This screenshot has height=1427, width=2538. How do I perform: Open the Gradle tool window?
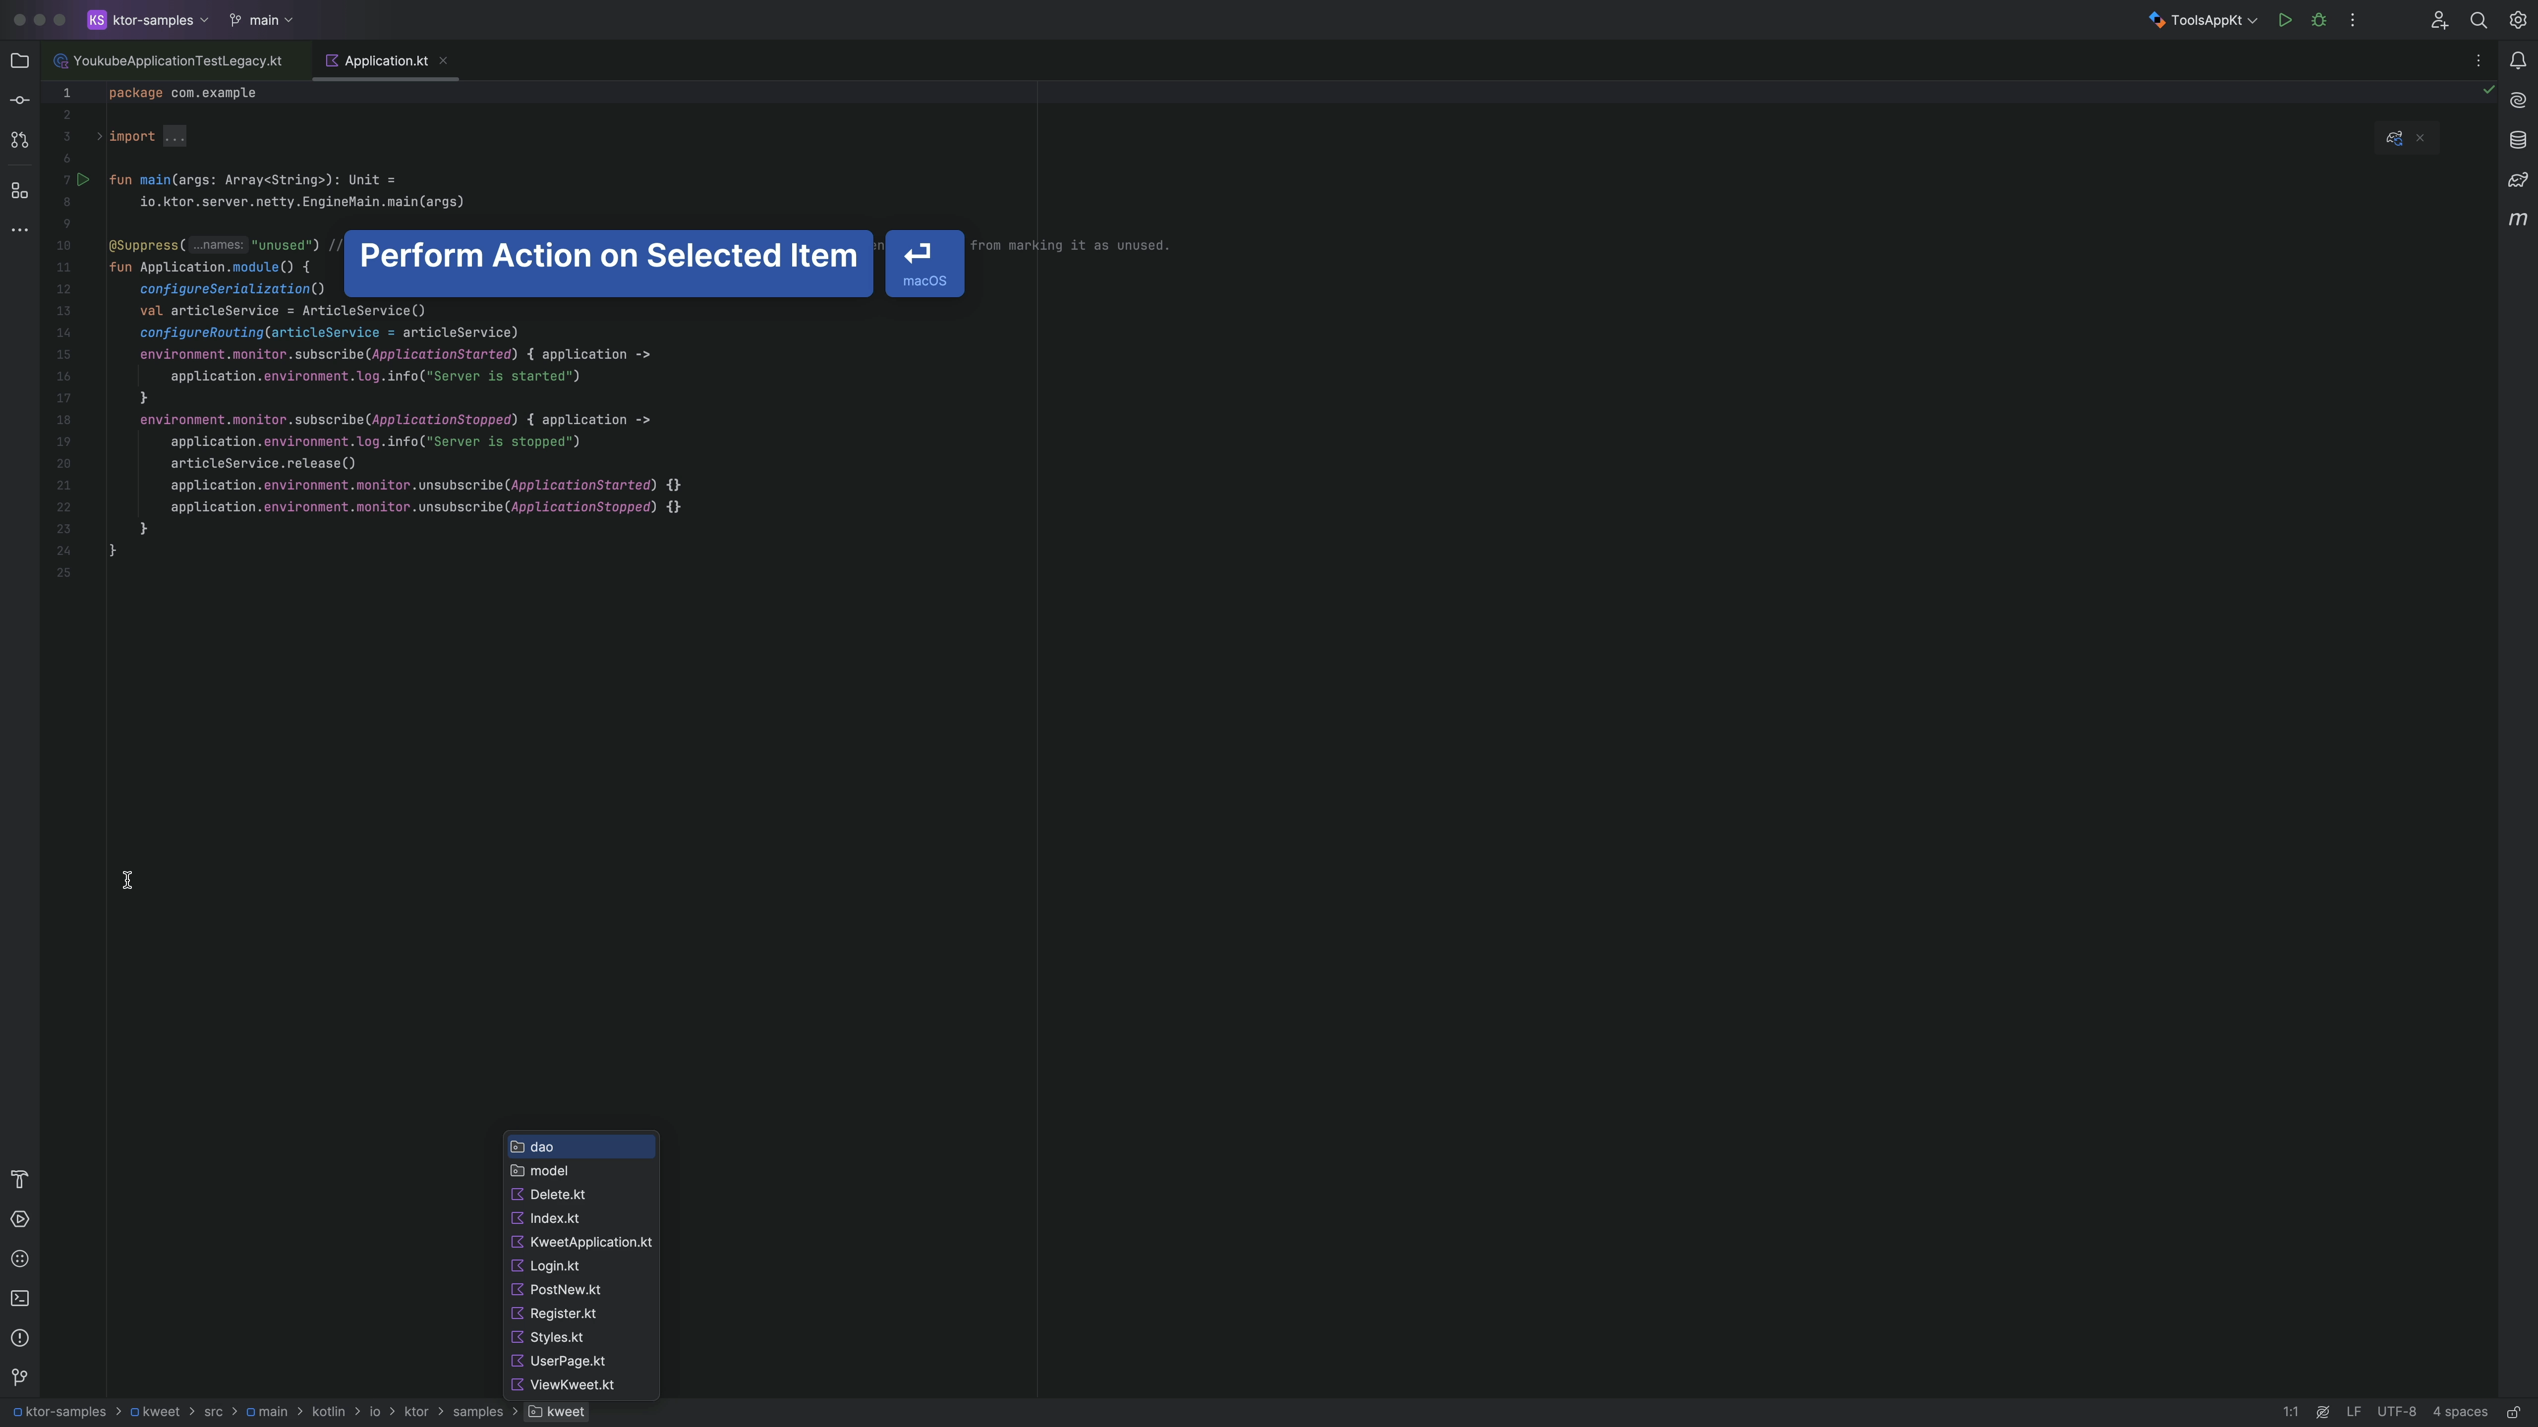[x=2518, y=180]
